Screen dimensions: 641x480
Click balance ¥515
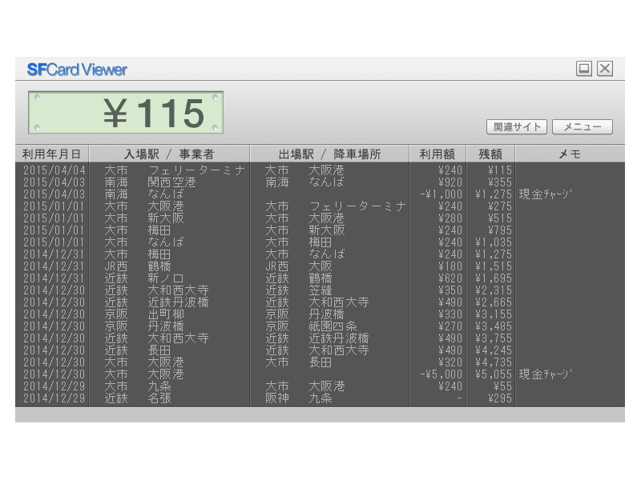pyautogui.click(x=499, y=218)
